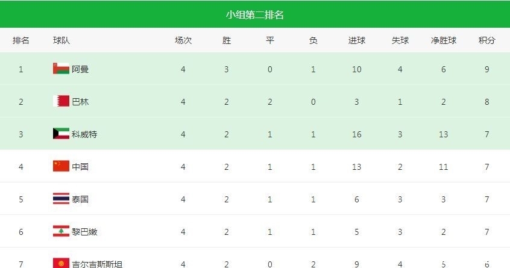This screenshot has width=510, height=268.
Task: Open team name 巴林
Action: click(x=80, y=102)
